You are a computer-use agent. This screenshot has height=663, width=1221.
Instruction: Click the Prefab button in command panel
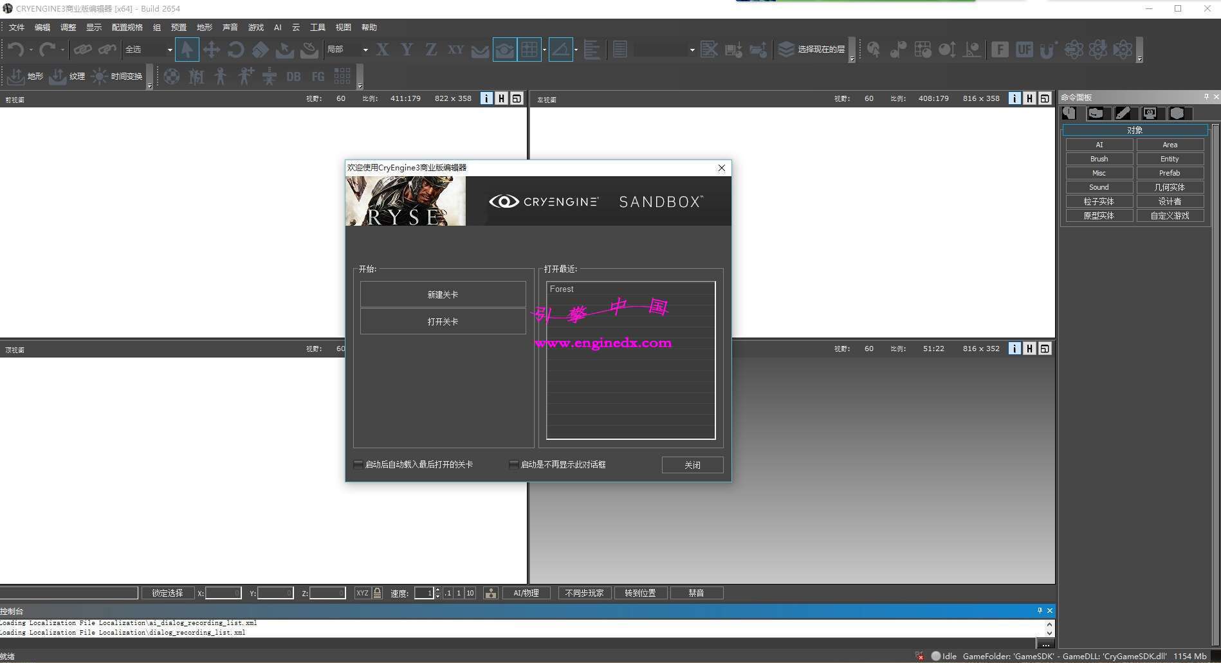point(1170,173)
